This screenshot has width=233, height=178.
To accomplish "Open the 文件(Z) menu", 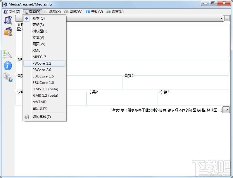I will 12,12.
